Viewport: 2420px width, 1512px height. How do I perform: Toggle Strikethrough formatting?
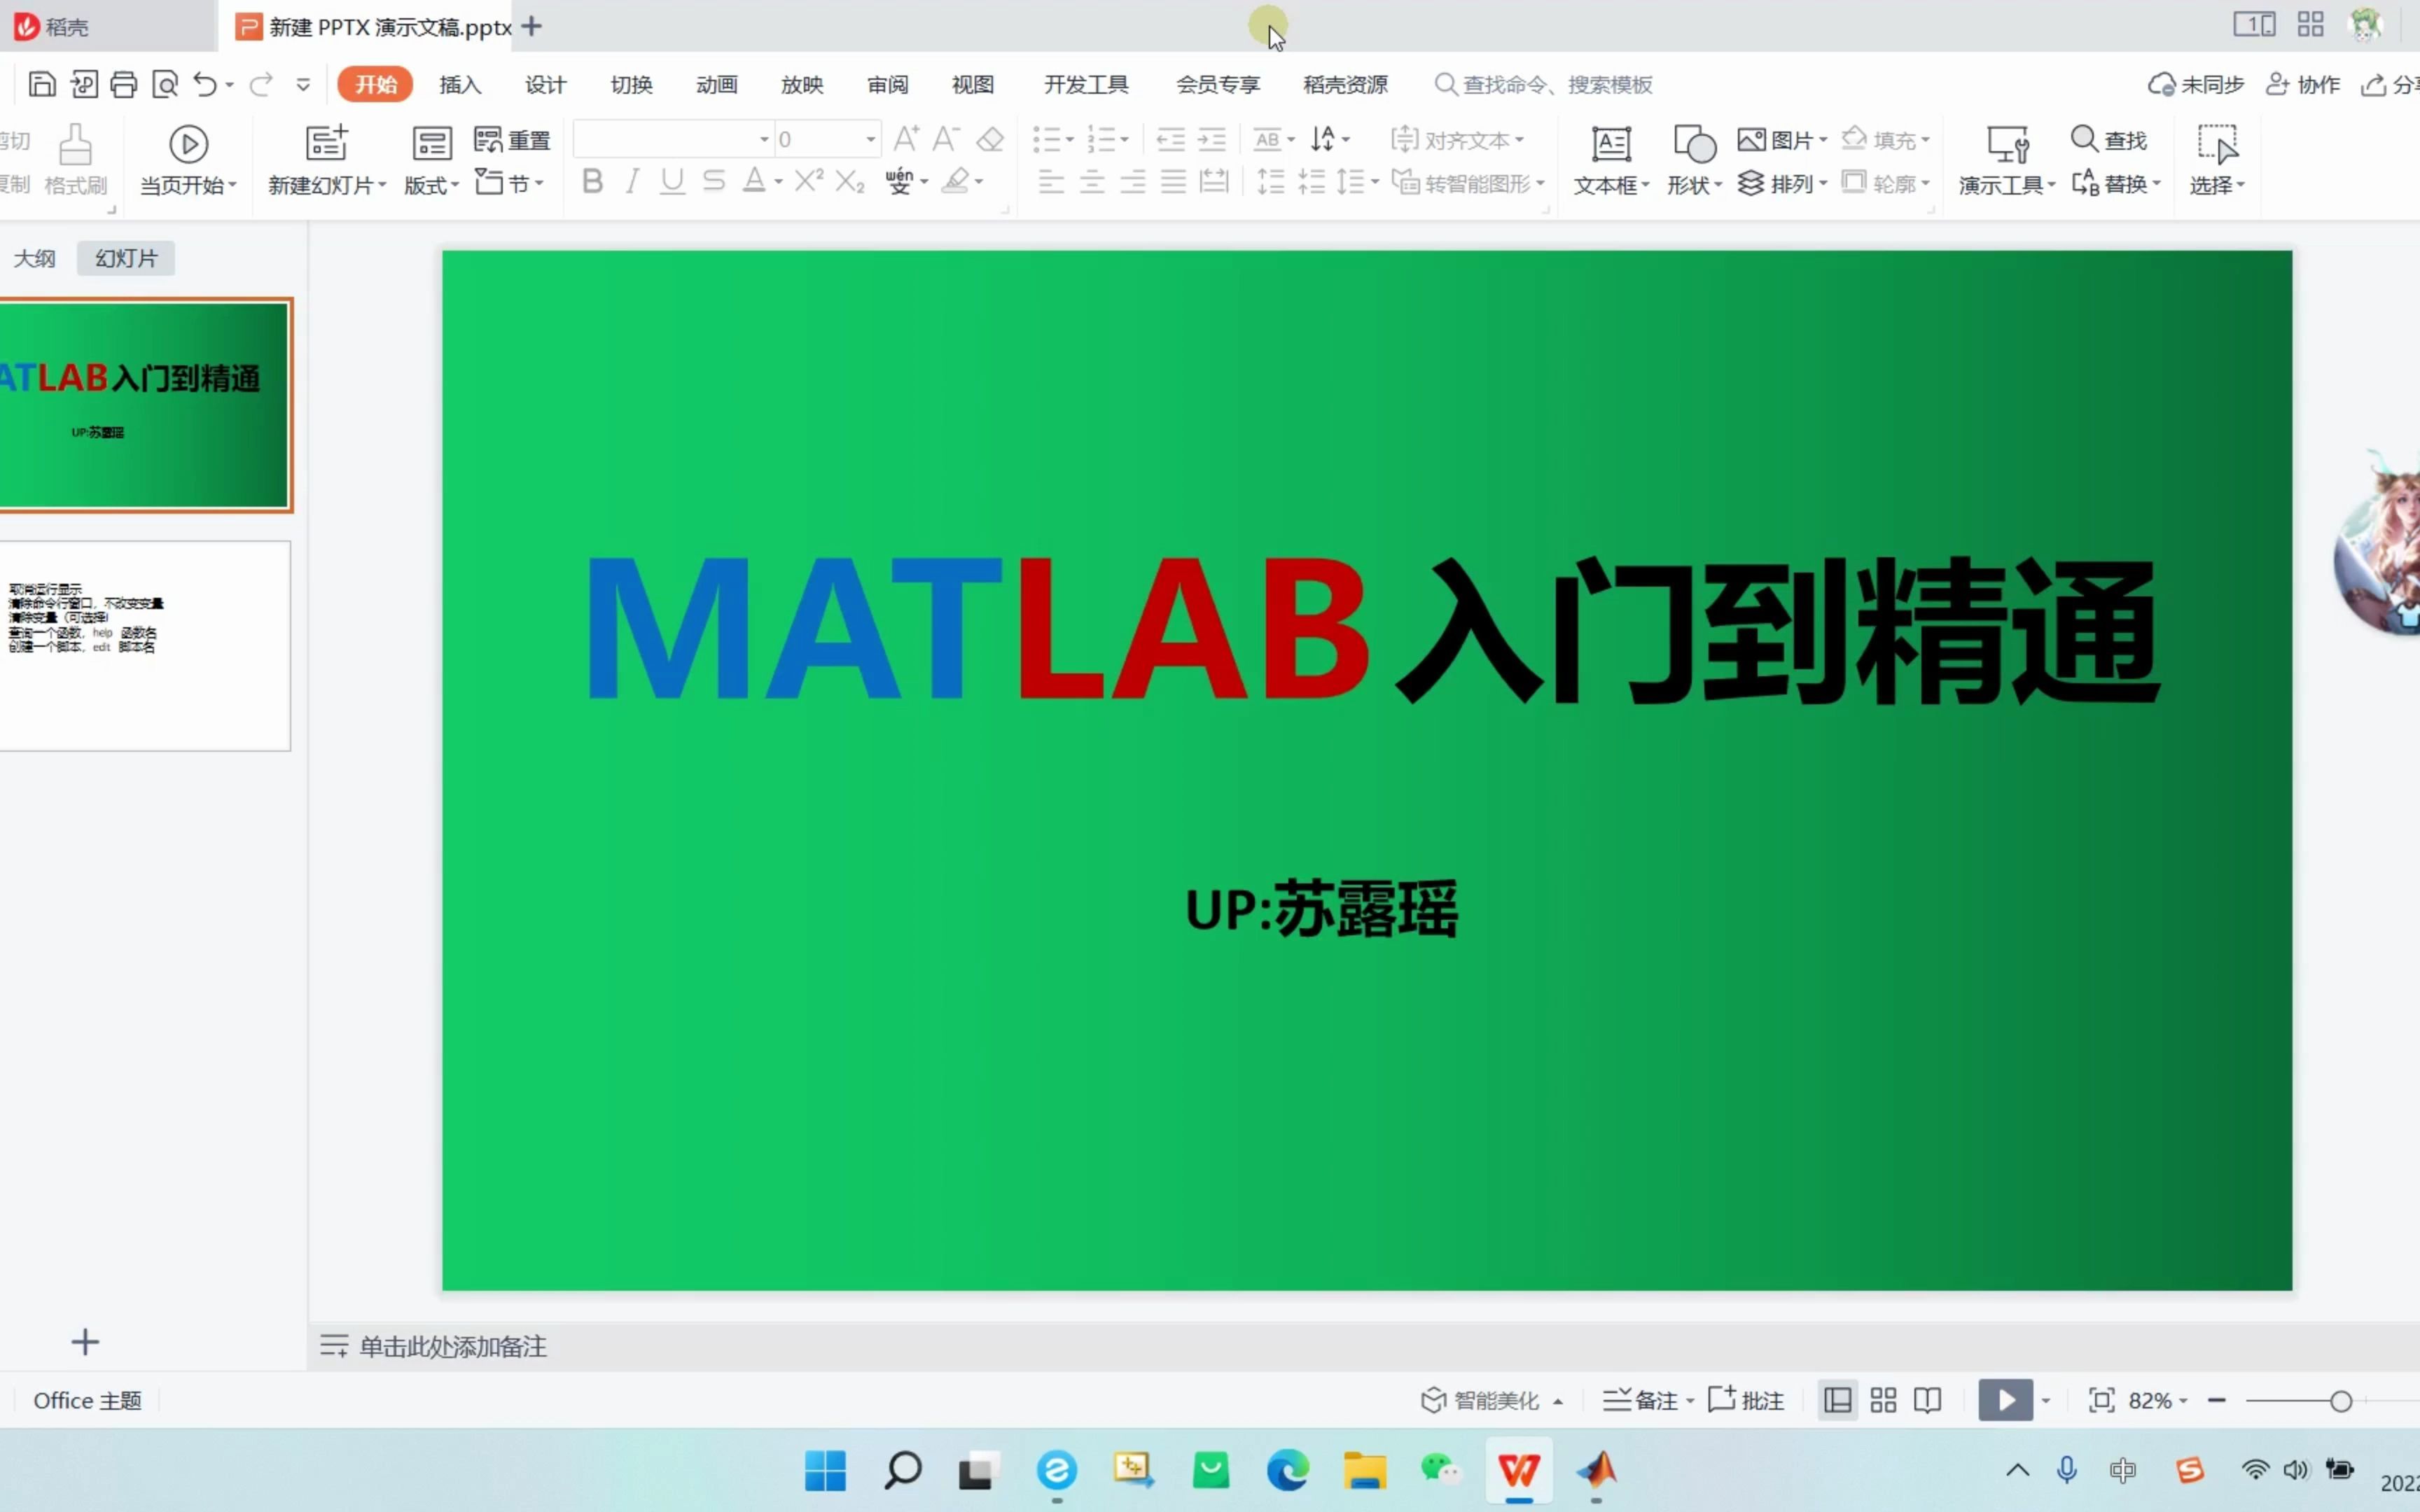click(x=713, y=181)
